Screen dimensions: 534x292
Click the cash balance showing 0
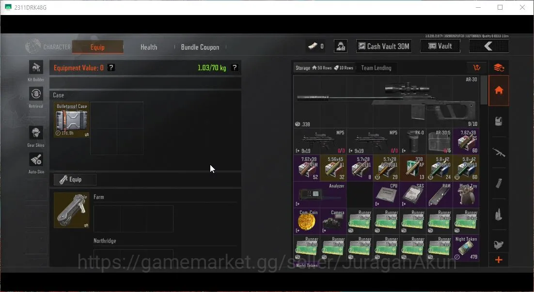click(x=316, y=46)
